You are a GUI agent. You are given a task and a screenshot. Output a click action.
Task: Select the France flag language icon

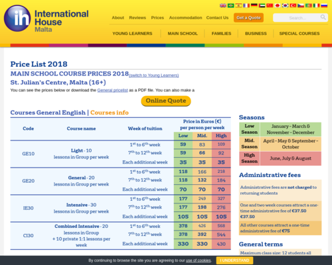click(x=246, y=5)
